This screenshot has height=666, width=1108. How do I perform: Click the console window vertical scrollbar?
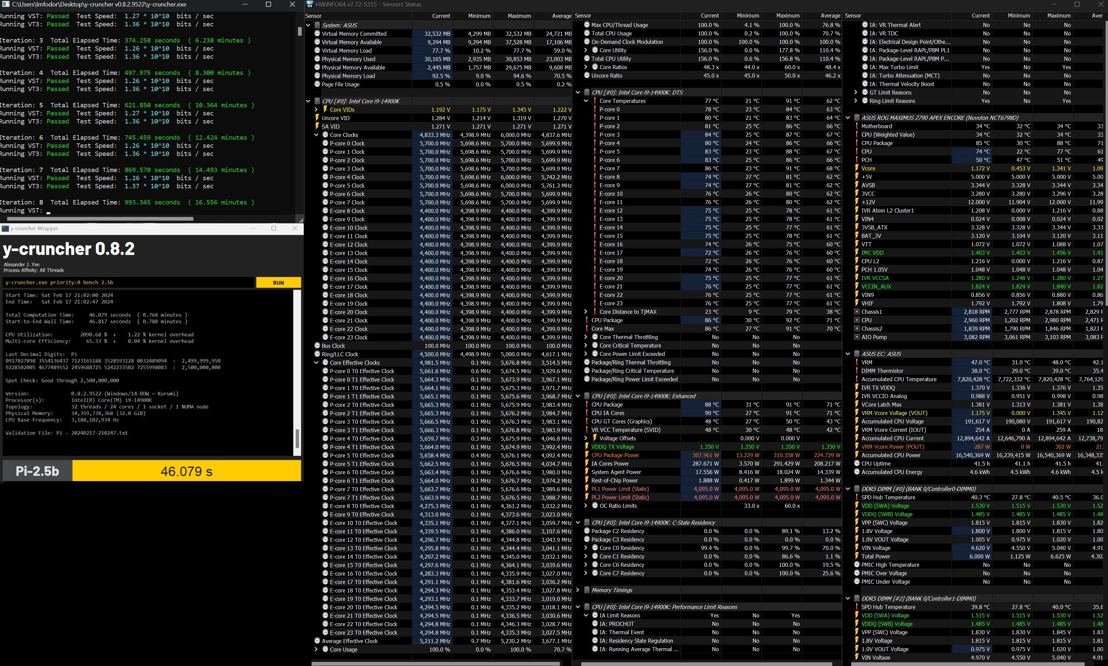(300, 31)
